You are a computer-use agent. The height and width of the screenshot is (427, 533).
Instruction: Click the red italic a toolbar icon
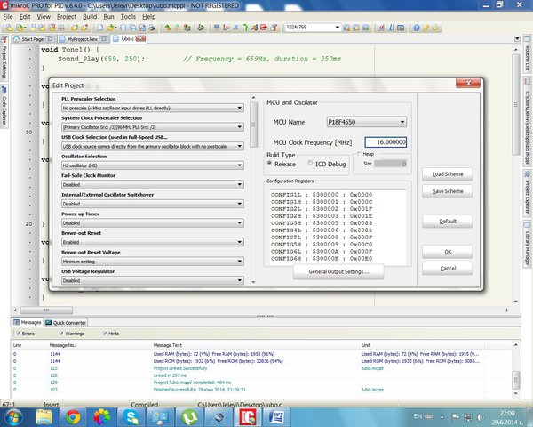(x=381, y=28)
